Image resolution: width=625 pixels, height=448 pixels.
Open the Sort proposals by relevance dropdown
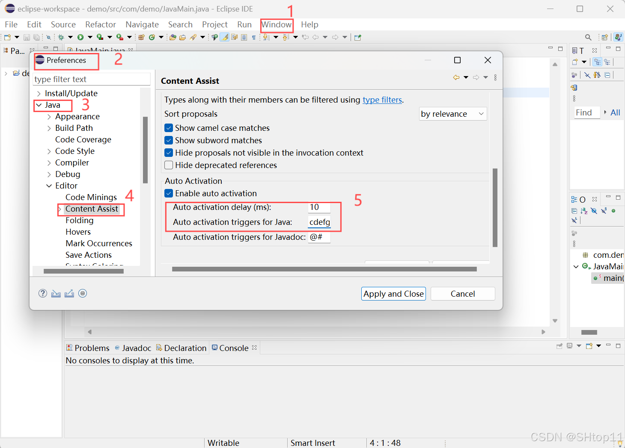[x=453, y=114]
